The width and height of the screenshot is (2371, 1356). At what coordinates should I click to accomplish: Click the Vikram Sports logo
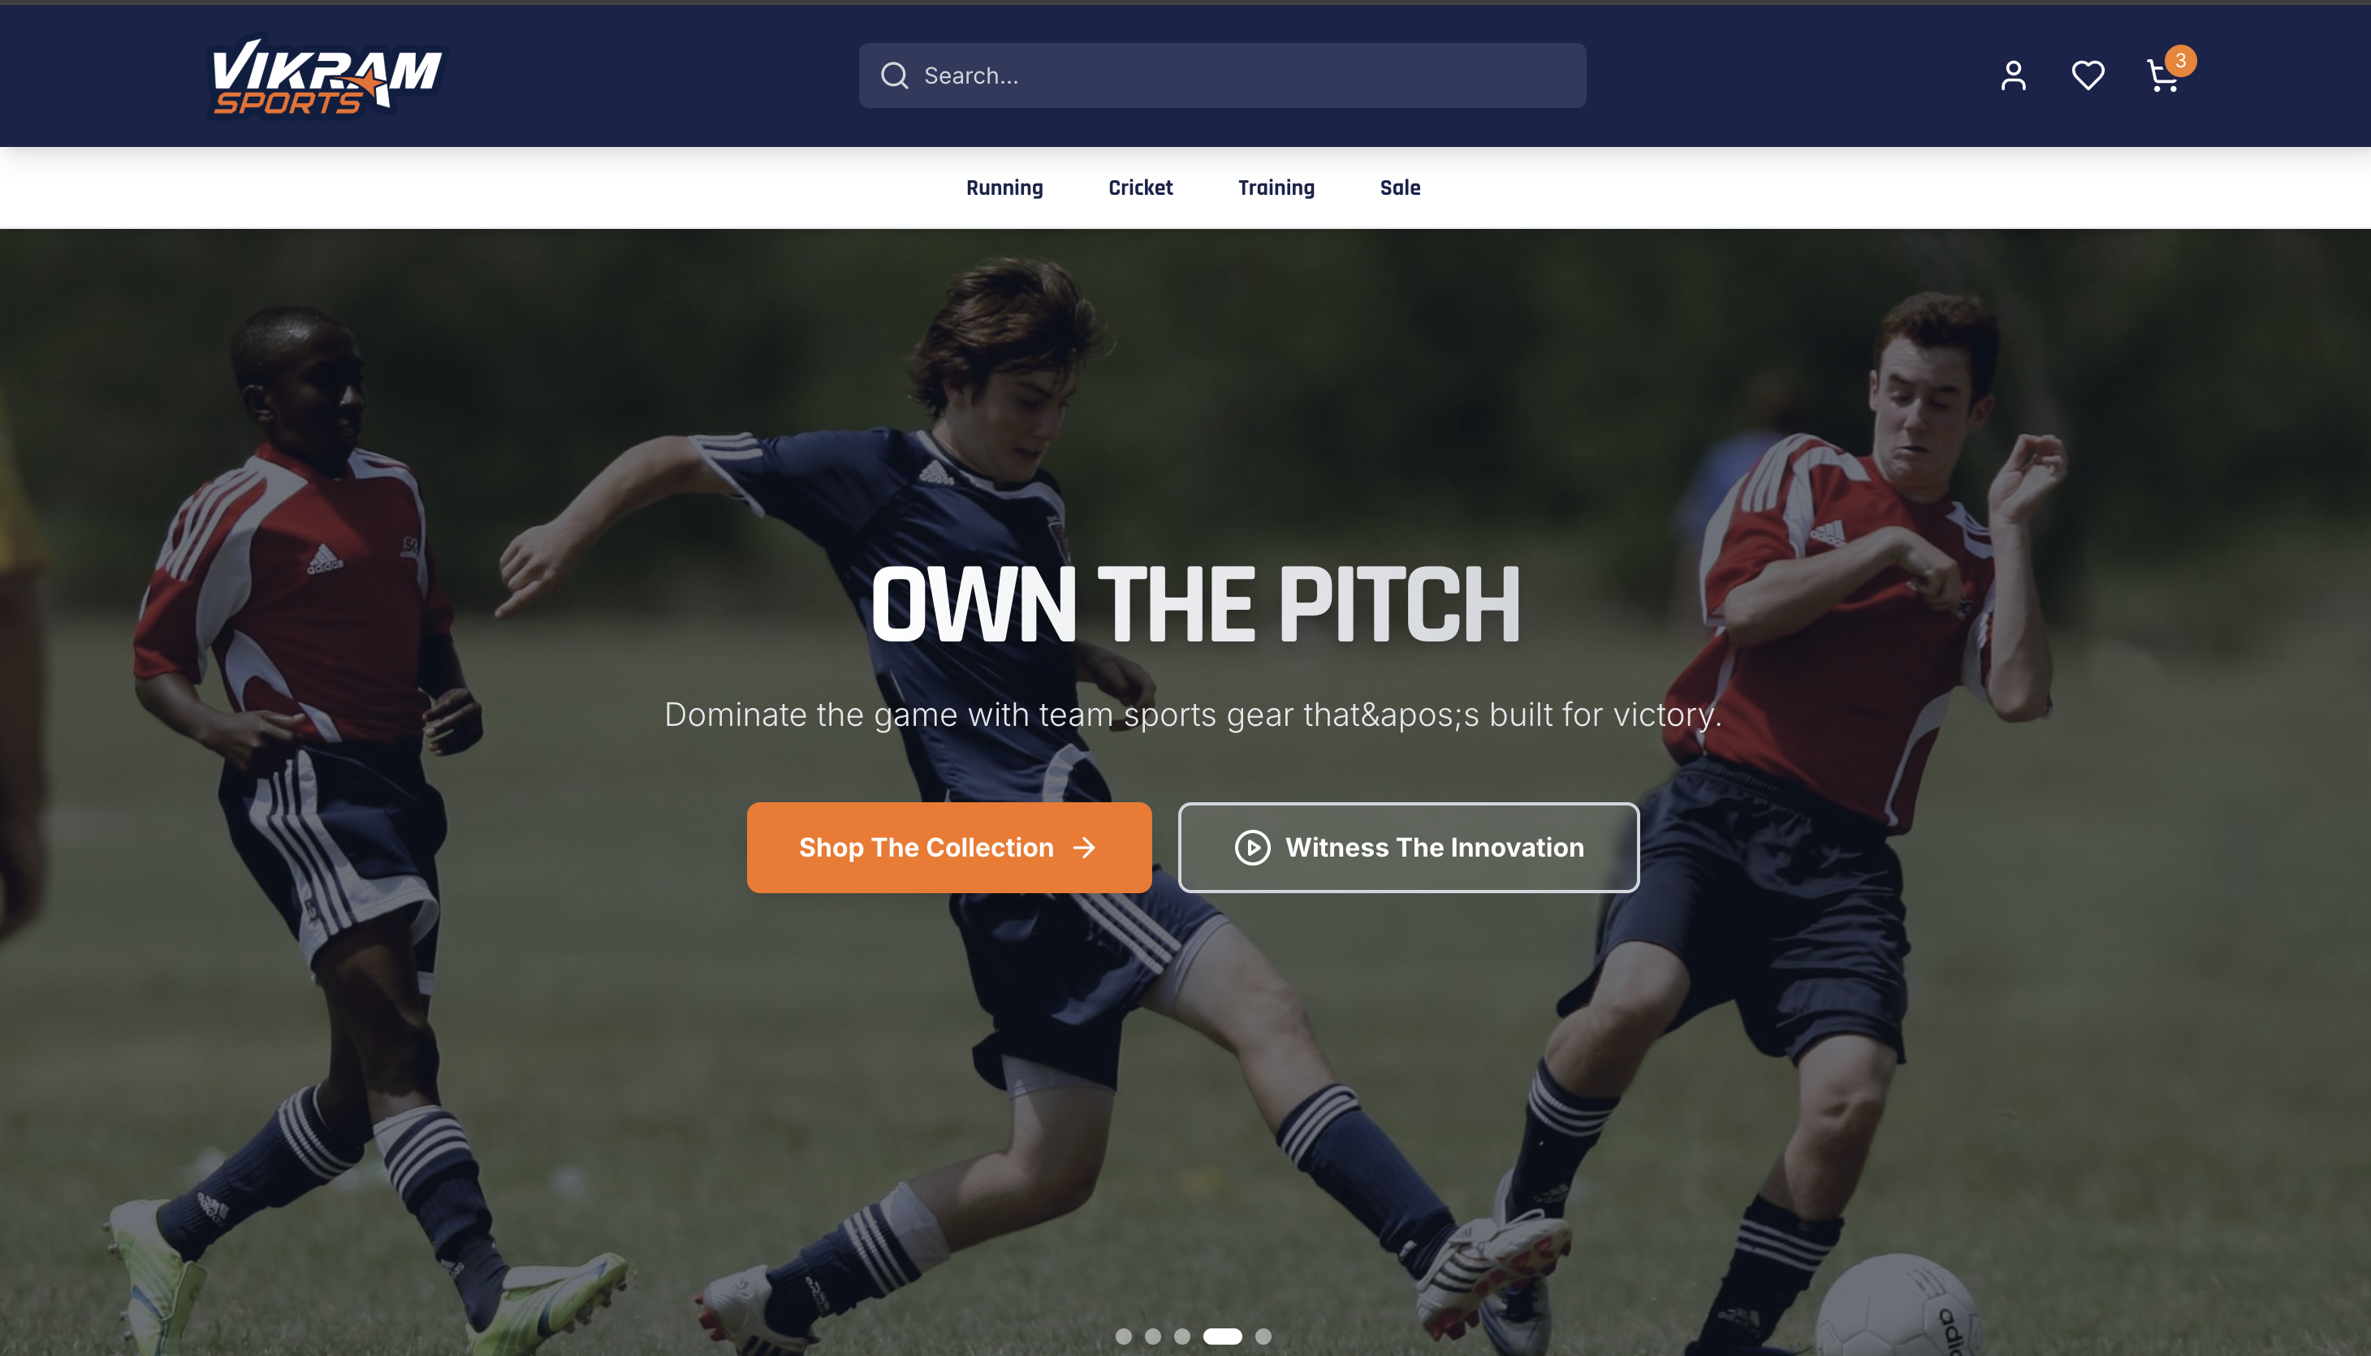pos(326,77)
